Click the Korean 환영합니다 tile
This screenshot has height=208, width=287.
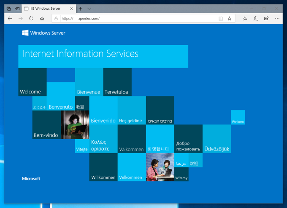(160, 139)
